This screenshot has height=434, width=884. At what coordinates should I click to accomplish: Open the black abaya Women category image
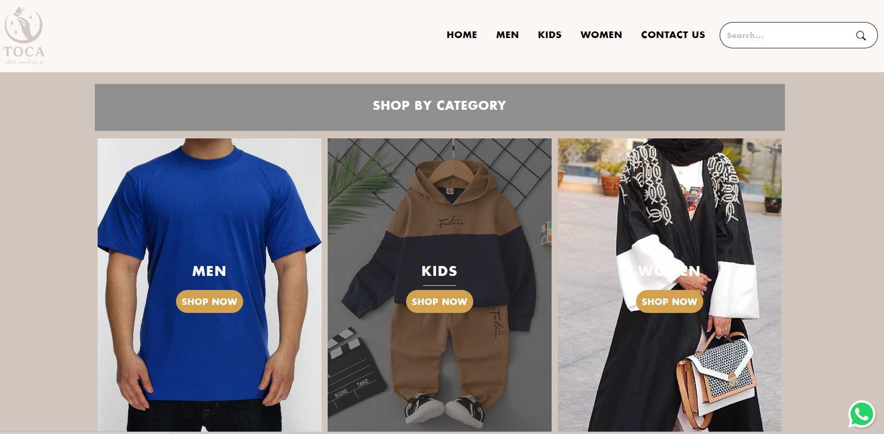pos(669,211)
